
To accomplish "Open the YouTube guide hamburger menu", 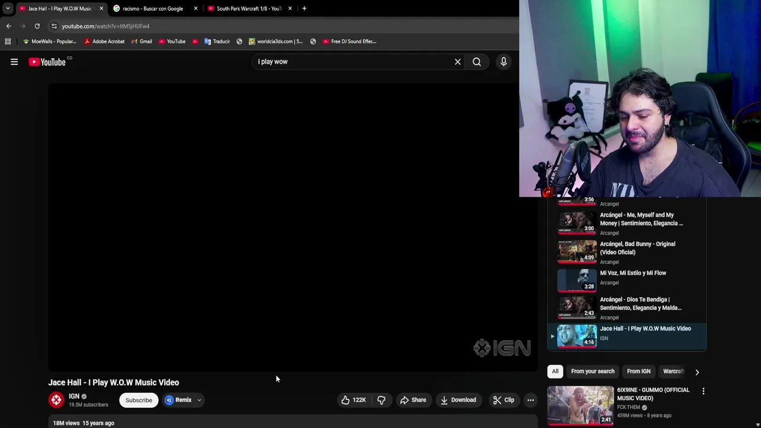I will (x=14, y=62).
